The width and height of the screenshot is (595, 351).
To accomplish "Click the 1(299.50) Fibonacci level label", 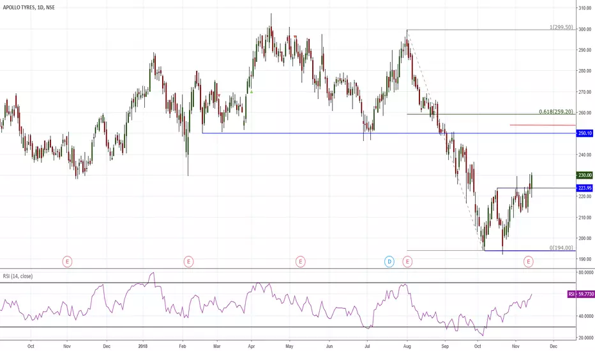I will (561, 27).
